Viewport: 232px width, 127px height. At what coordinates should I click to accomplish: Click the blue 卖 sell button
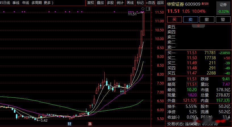pyautogui.click(x=190, y=19)
